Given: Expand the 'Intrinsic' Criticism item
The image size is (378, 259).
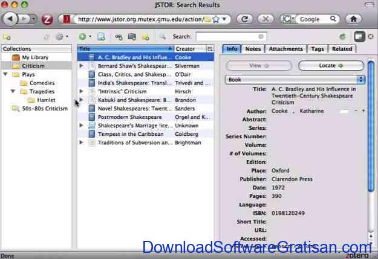Looking at the screenshot, I should (81, 91).
